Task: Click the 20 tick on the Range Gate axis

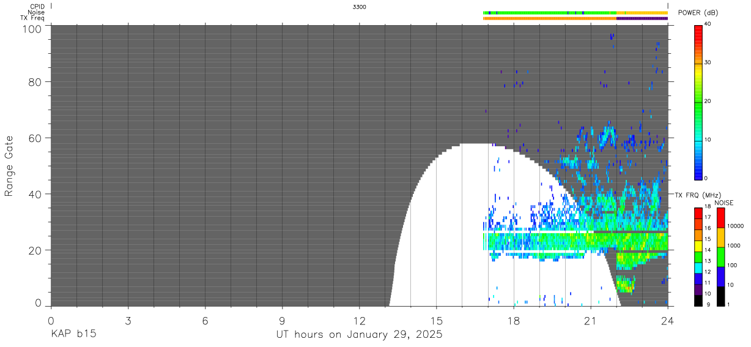Action: [x=36, y=250]
